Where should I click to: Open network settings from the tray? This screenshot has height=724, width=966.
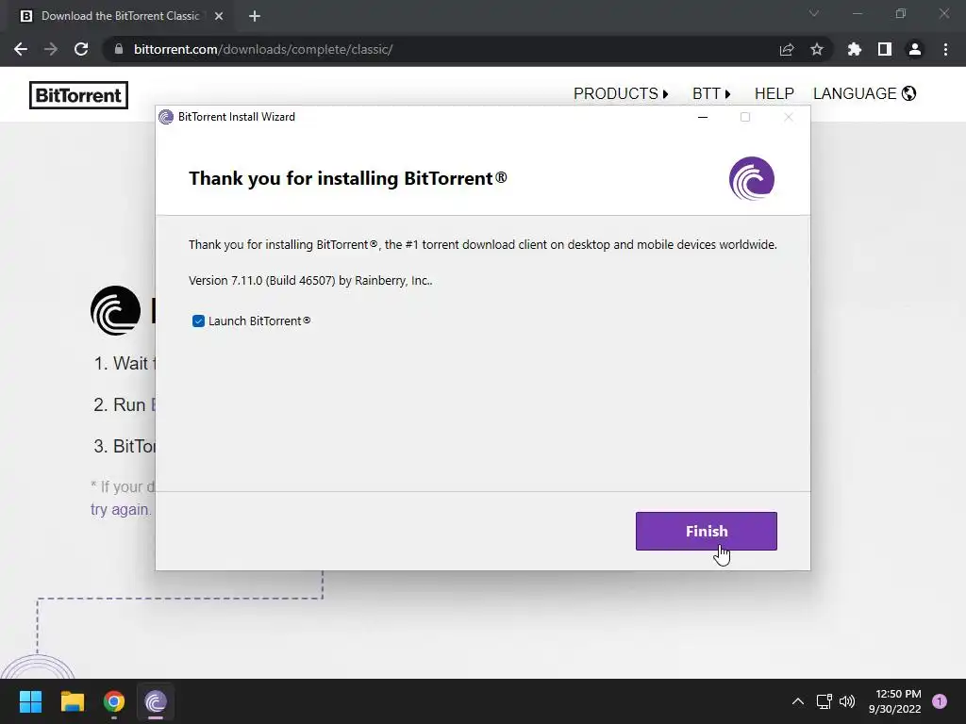pos(824,701)
